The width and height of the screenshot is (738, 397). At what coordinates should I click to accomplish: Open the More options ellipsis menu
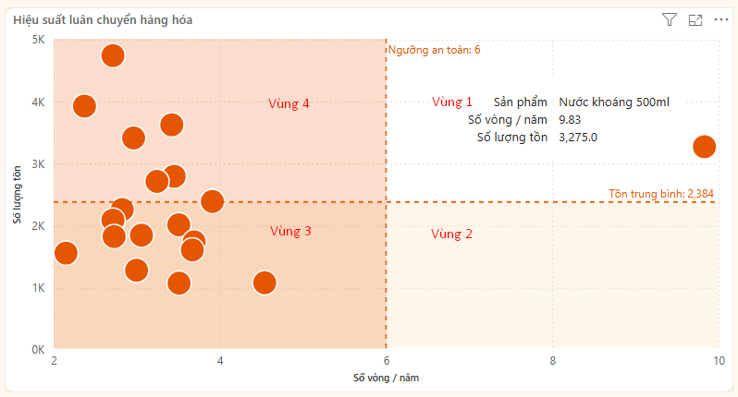click(x=721, y=19)
